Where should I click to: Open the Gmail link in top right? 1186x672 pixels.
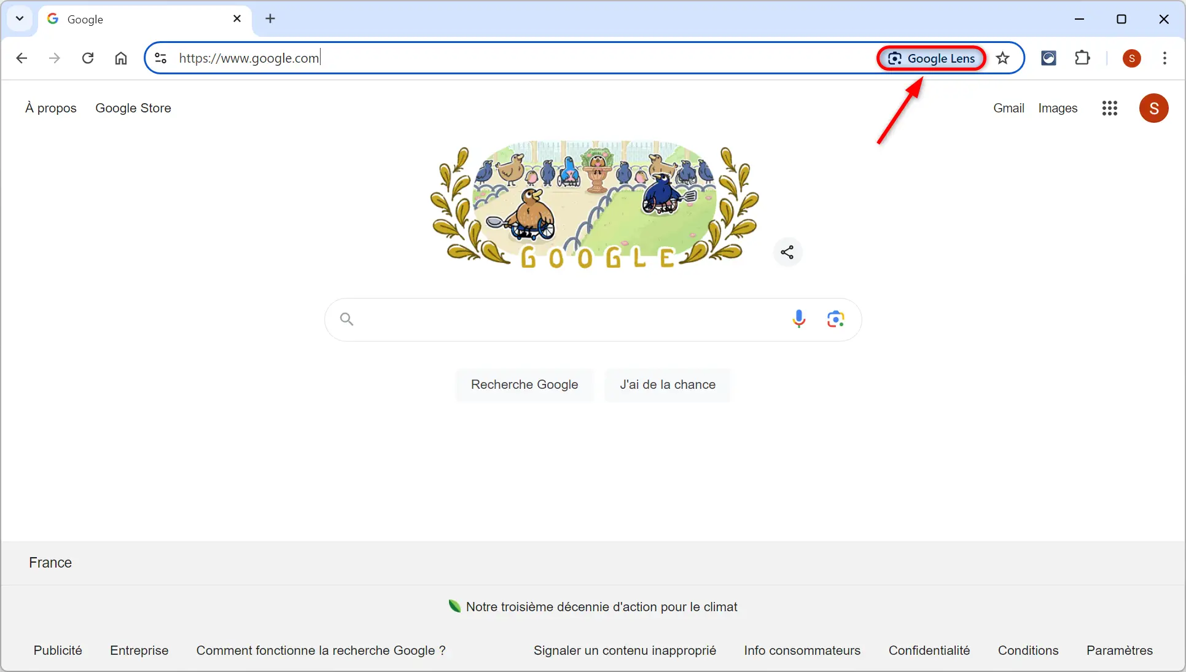pos(1008,107)
